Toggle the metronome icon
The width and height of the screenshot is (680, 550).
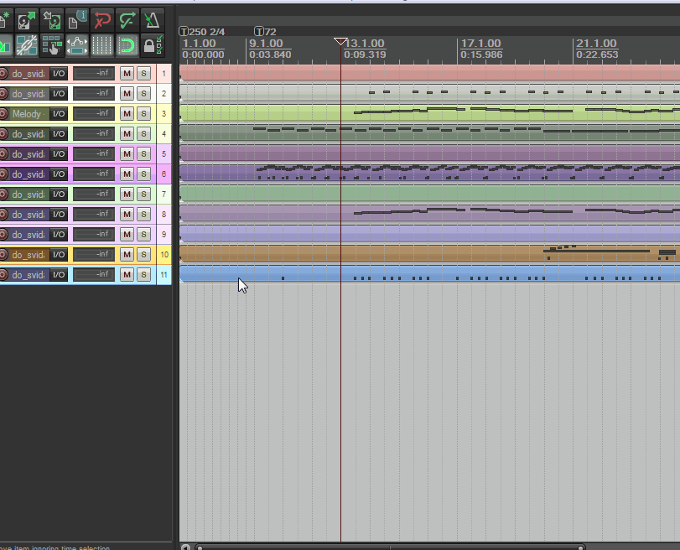153,20
